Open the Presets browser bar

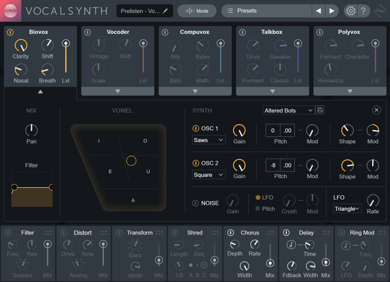pos(266,11)
